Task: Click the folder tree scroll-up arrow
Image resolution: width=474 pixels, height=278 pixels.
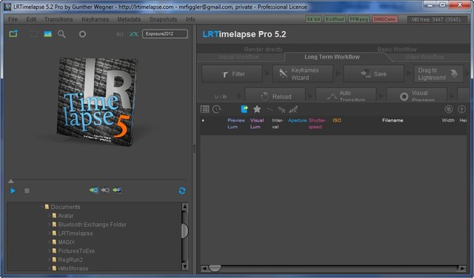Action: click(x=184, y=208)
